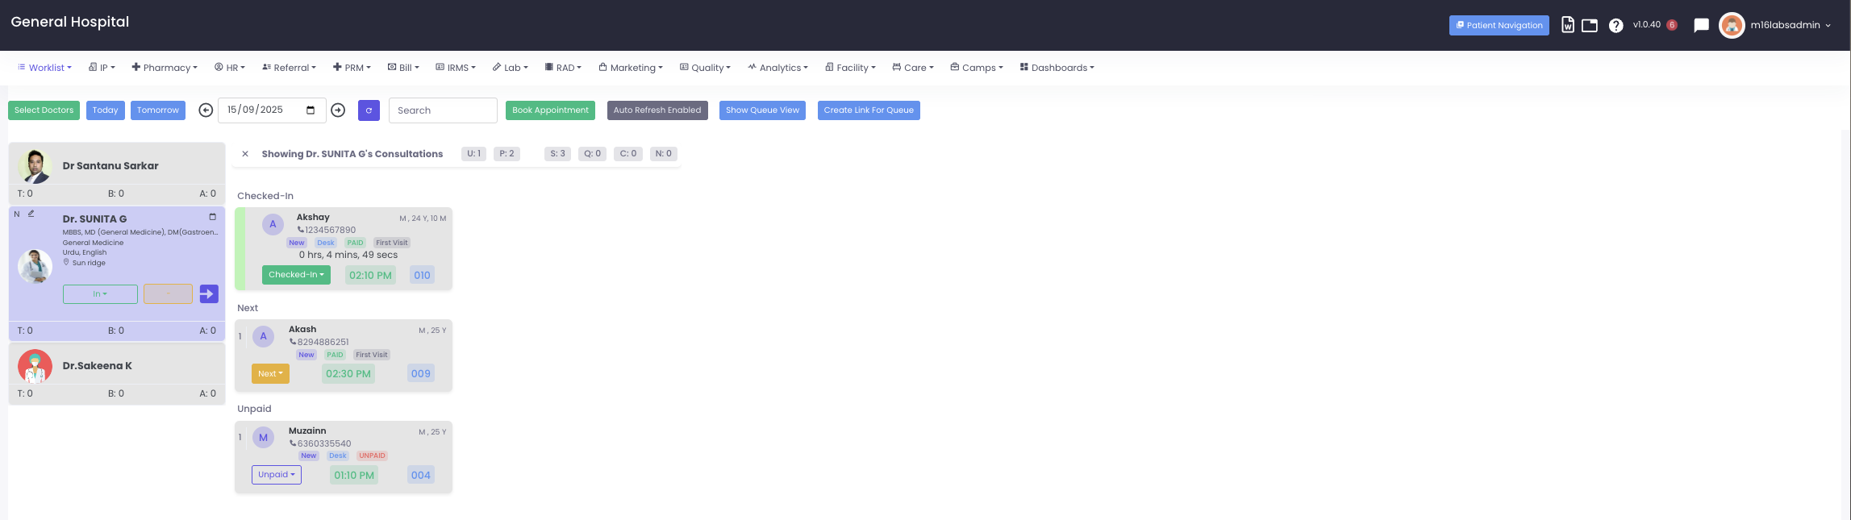Click the Book Appointment button
The width and height of the screenshot is (1851, 520).
550,110
